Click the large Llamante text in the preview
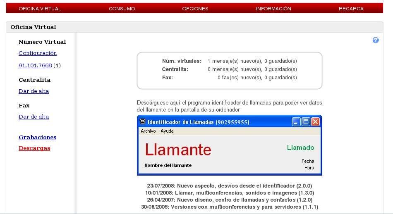Screen dimensions: 393x214 [178, 150]
